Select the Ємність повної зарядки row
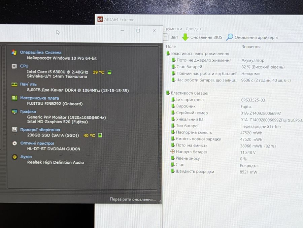This screenshot has width=303, height=228. pyautogui.click(x=216, y=139)
